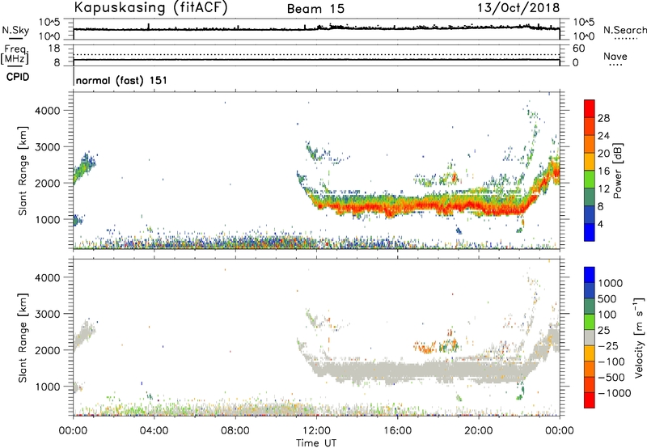Viewport: 647px width, 448px height.
Task: Click the 28 label on Power colorbar
Action: click(x=603, y=118)
